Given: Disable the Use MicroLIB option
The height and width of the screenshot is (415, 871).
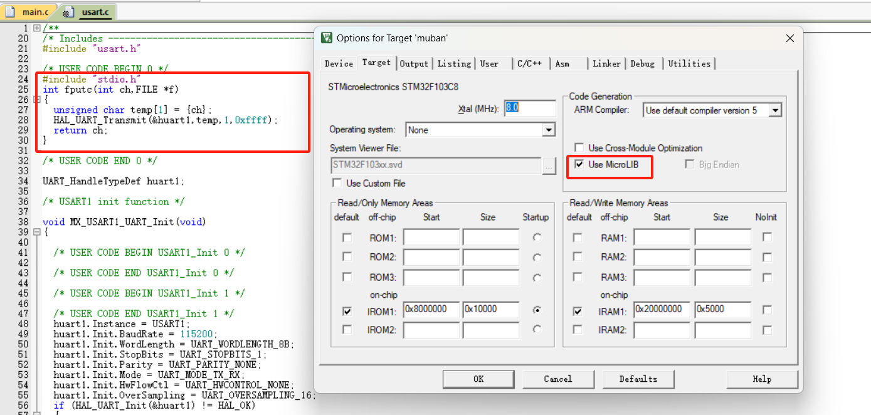Looking at the screenshot, I should pyautogui.click(x=579, y=164).
